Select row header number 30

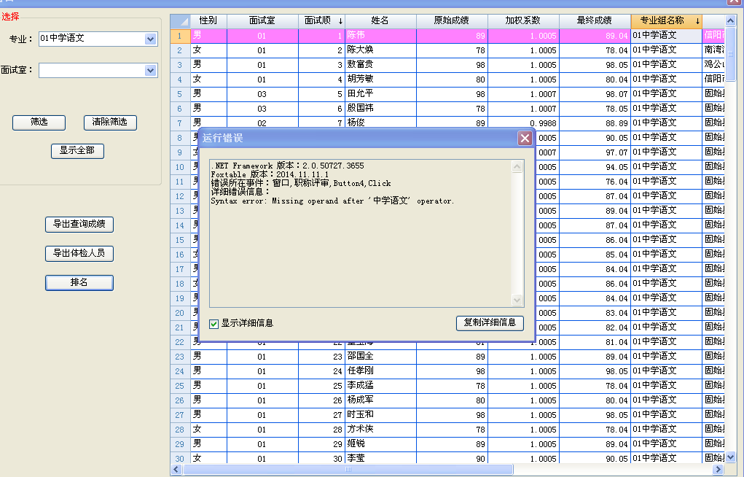click(x=180, y=459)
